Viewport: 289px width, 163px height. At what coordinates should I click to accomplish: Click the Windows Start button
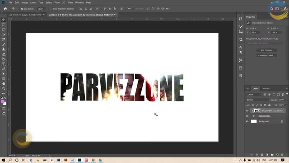[x=3, y=160]
